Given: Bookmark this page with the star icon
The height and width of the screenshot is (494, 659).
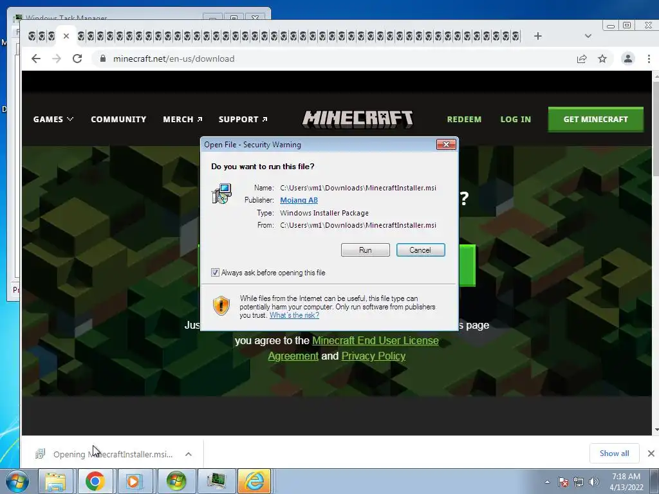Looking at the screenshot, I should tap(602, 59).
